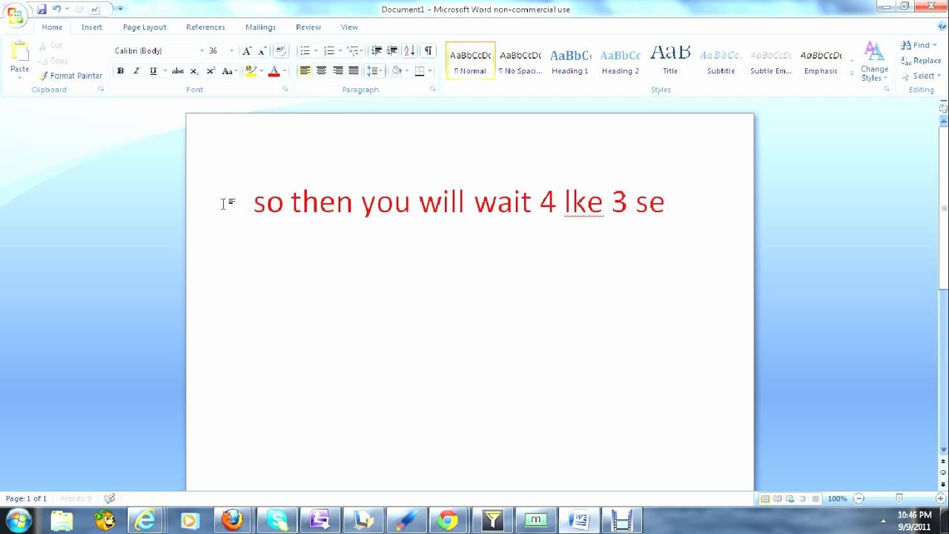Clear all text formatting
Image resolution: width=949 pixels, height=534 pixels.
281,50
